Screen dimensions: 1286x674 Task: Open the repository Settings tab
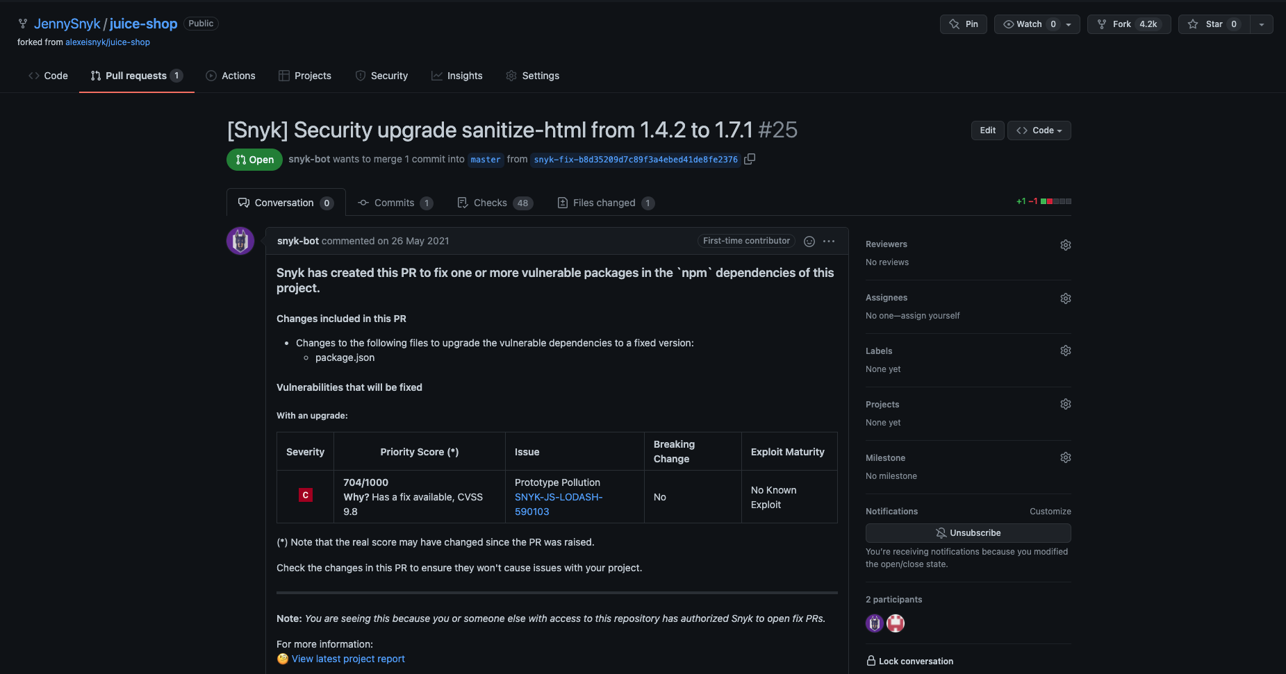(x=533, y=76)
